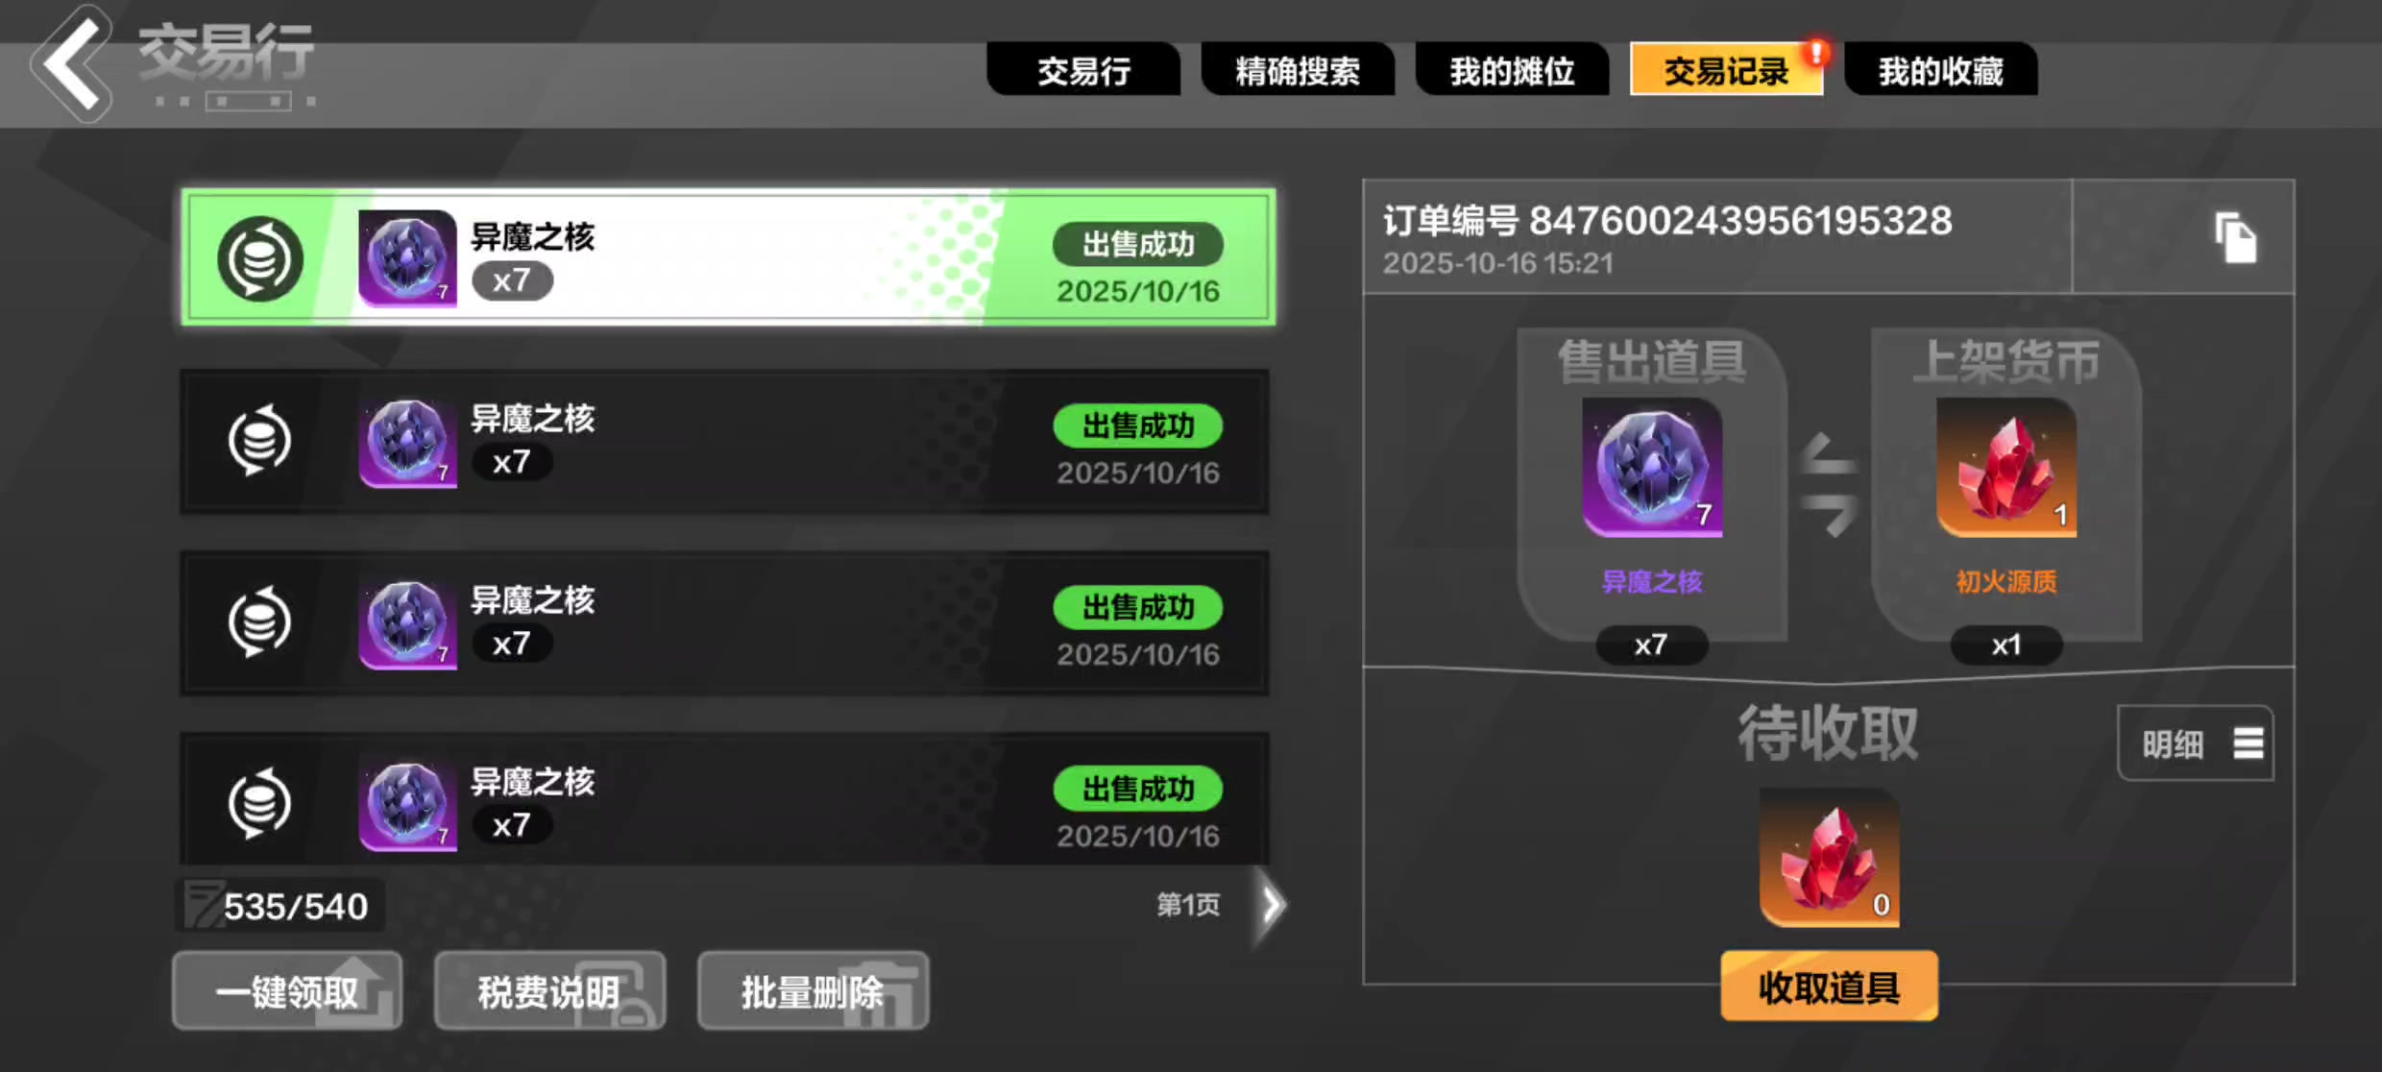
Task: Open the 我的摊位 tab
Action: click(x=1512, y=69)
